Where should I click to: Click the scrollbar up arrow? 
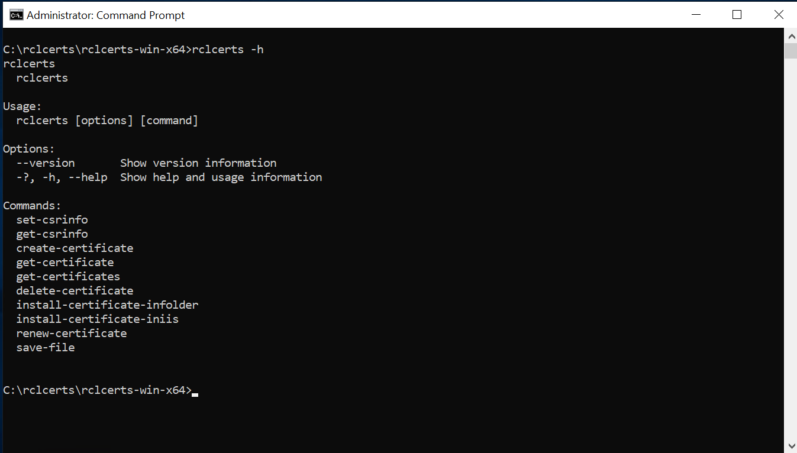tap(790, 36)
